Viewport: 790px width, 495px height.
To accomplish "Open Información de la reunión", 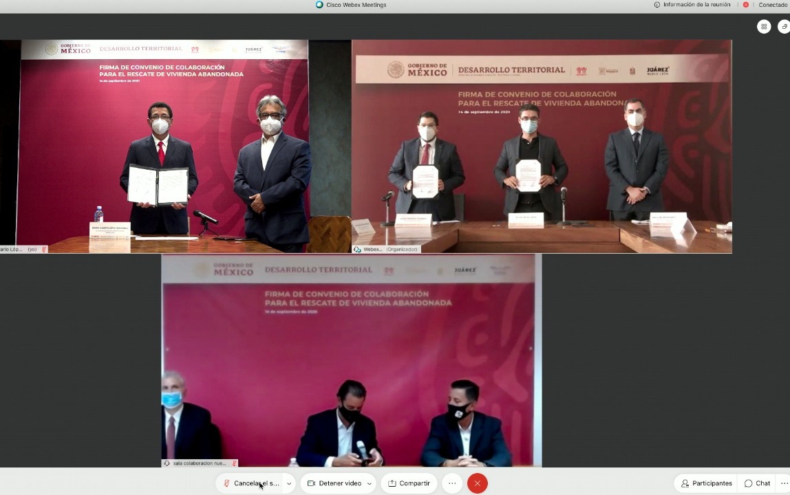I will pyautogui.click(x=692, y=5).
